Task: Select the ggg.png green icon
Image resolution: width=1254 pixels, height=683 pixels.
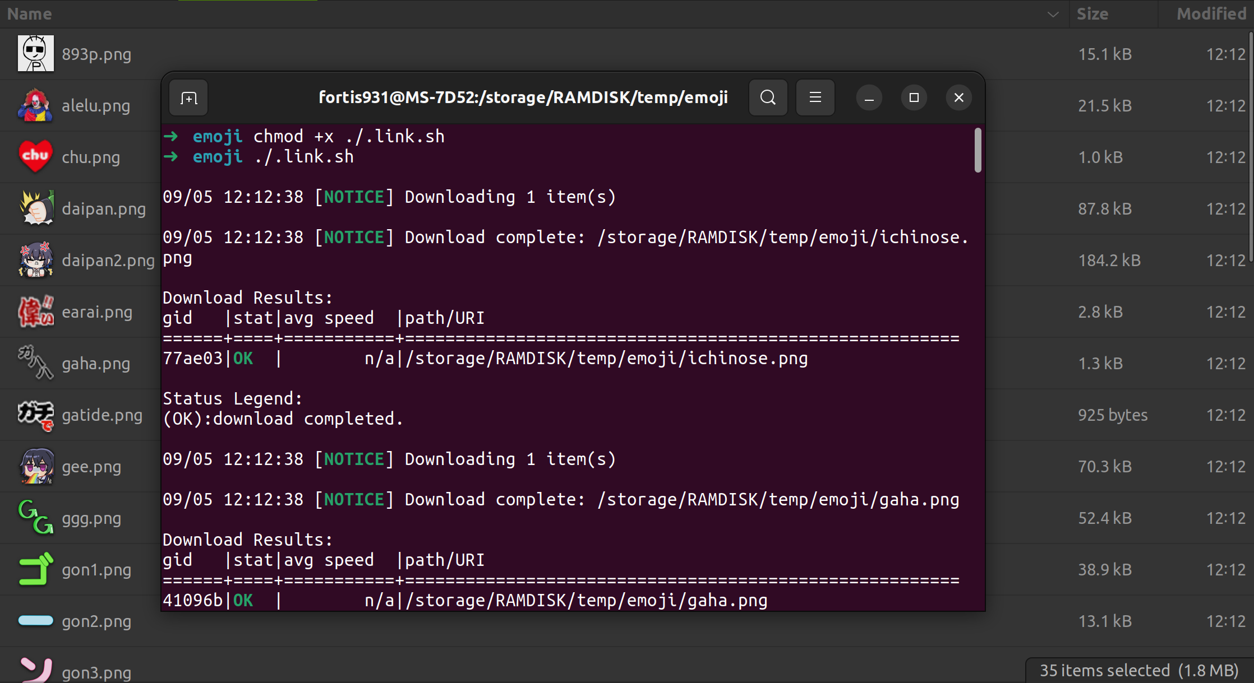Action: coord(35,518)
